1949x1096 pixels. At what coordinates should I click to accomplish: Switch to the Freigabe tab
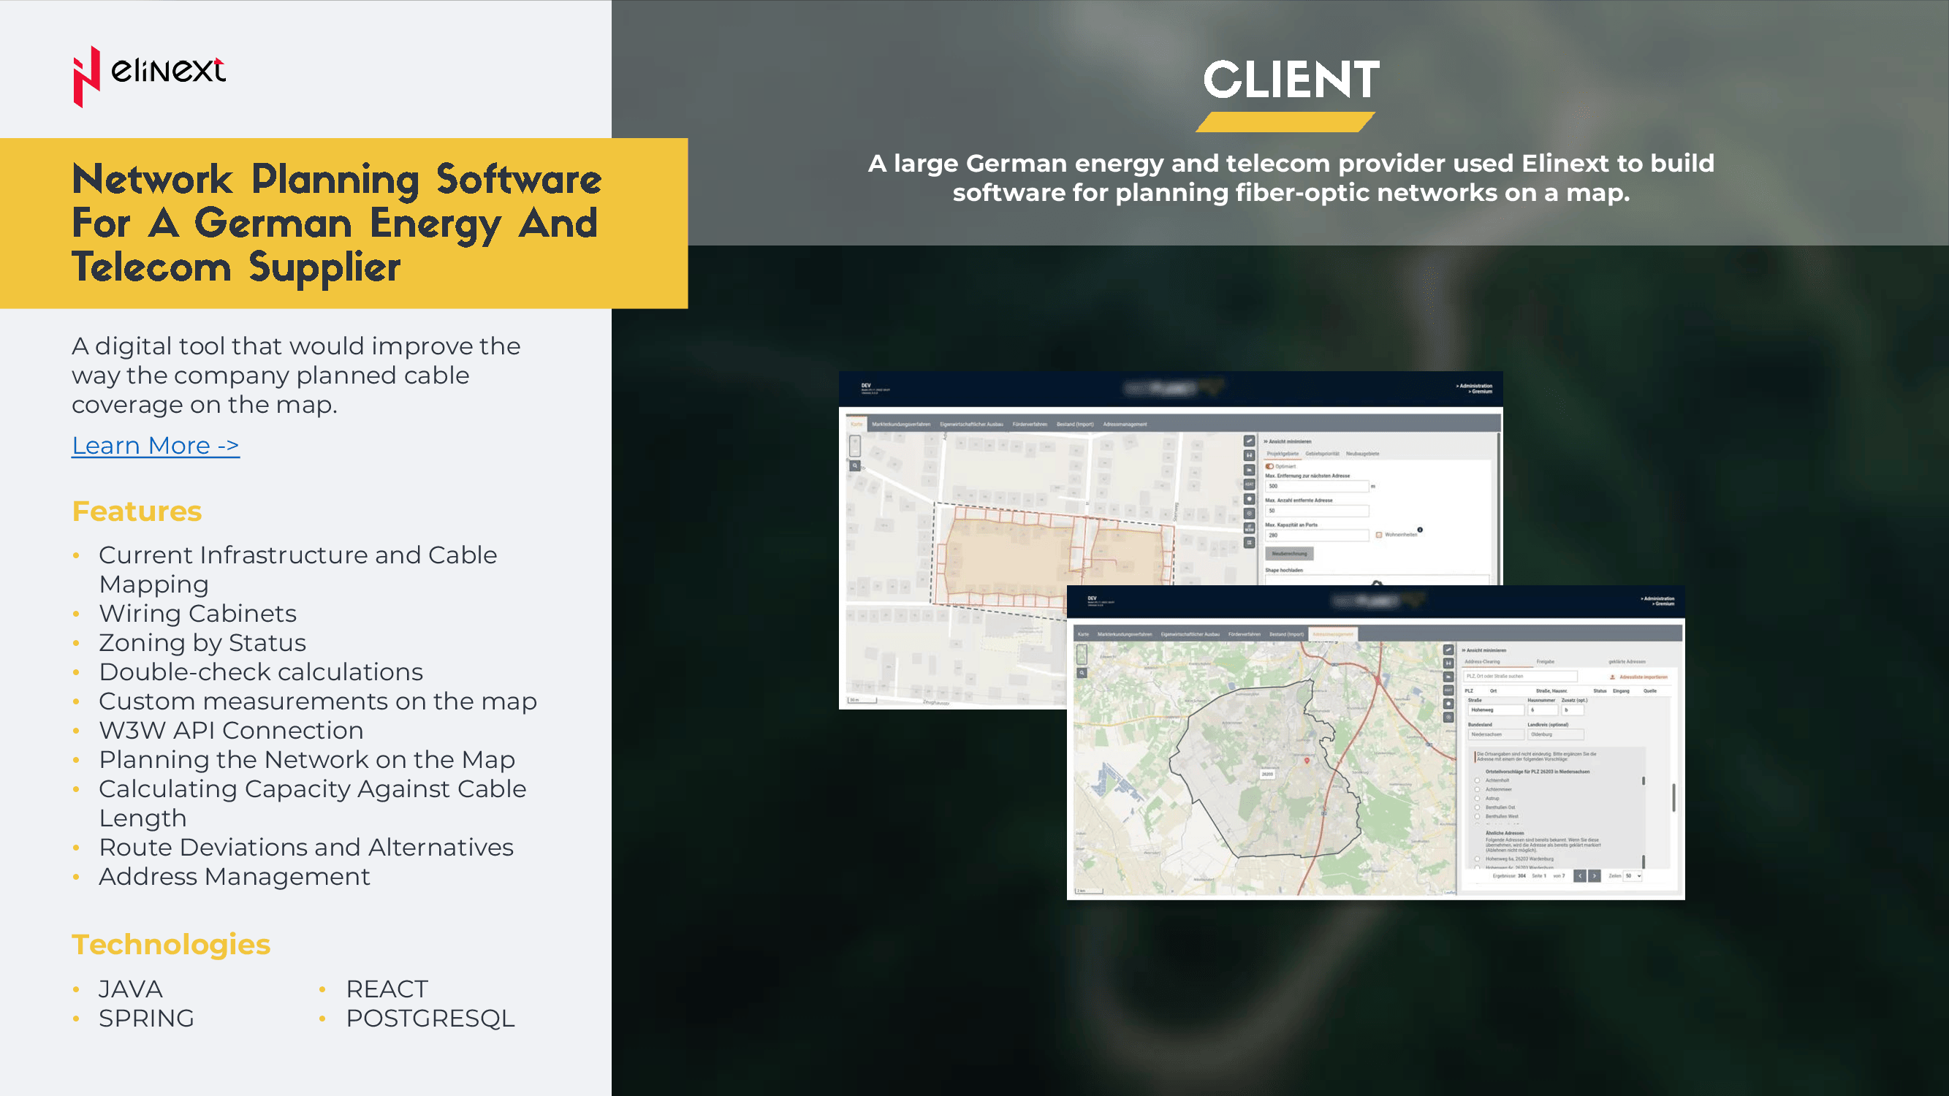[1545, 662]
